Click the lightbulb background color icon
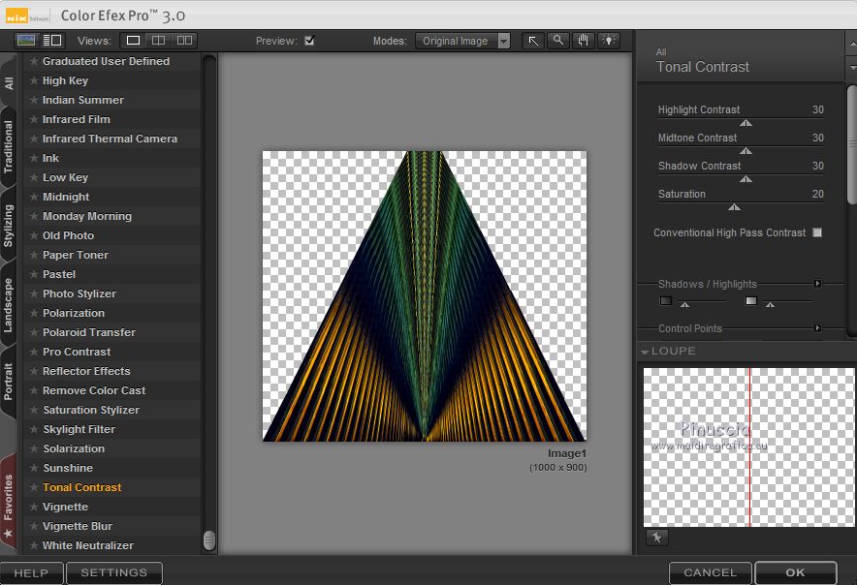The image size is (857, 585). point(609,41)
